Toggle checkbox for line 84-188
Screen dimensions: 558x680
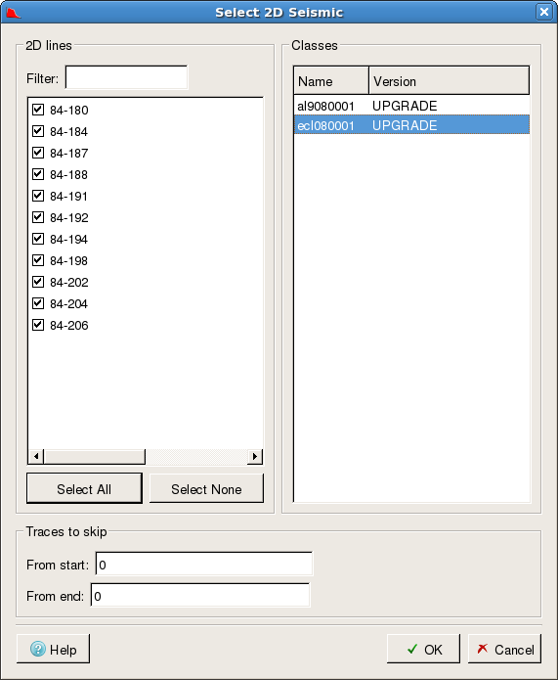(38, 174)
